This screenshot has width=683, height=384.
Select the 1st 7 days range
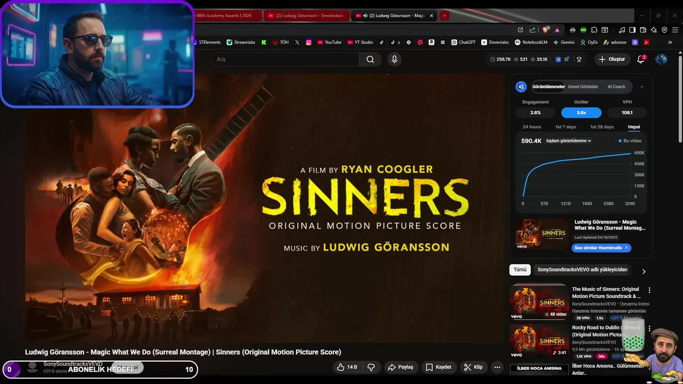[x=566, y=127]
